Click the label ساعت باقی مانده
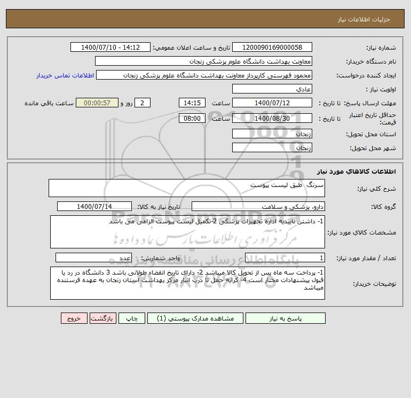Screen dimensions: 411x398 coord(49,103)
